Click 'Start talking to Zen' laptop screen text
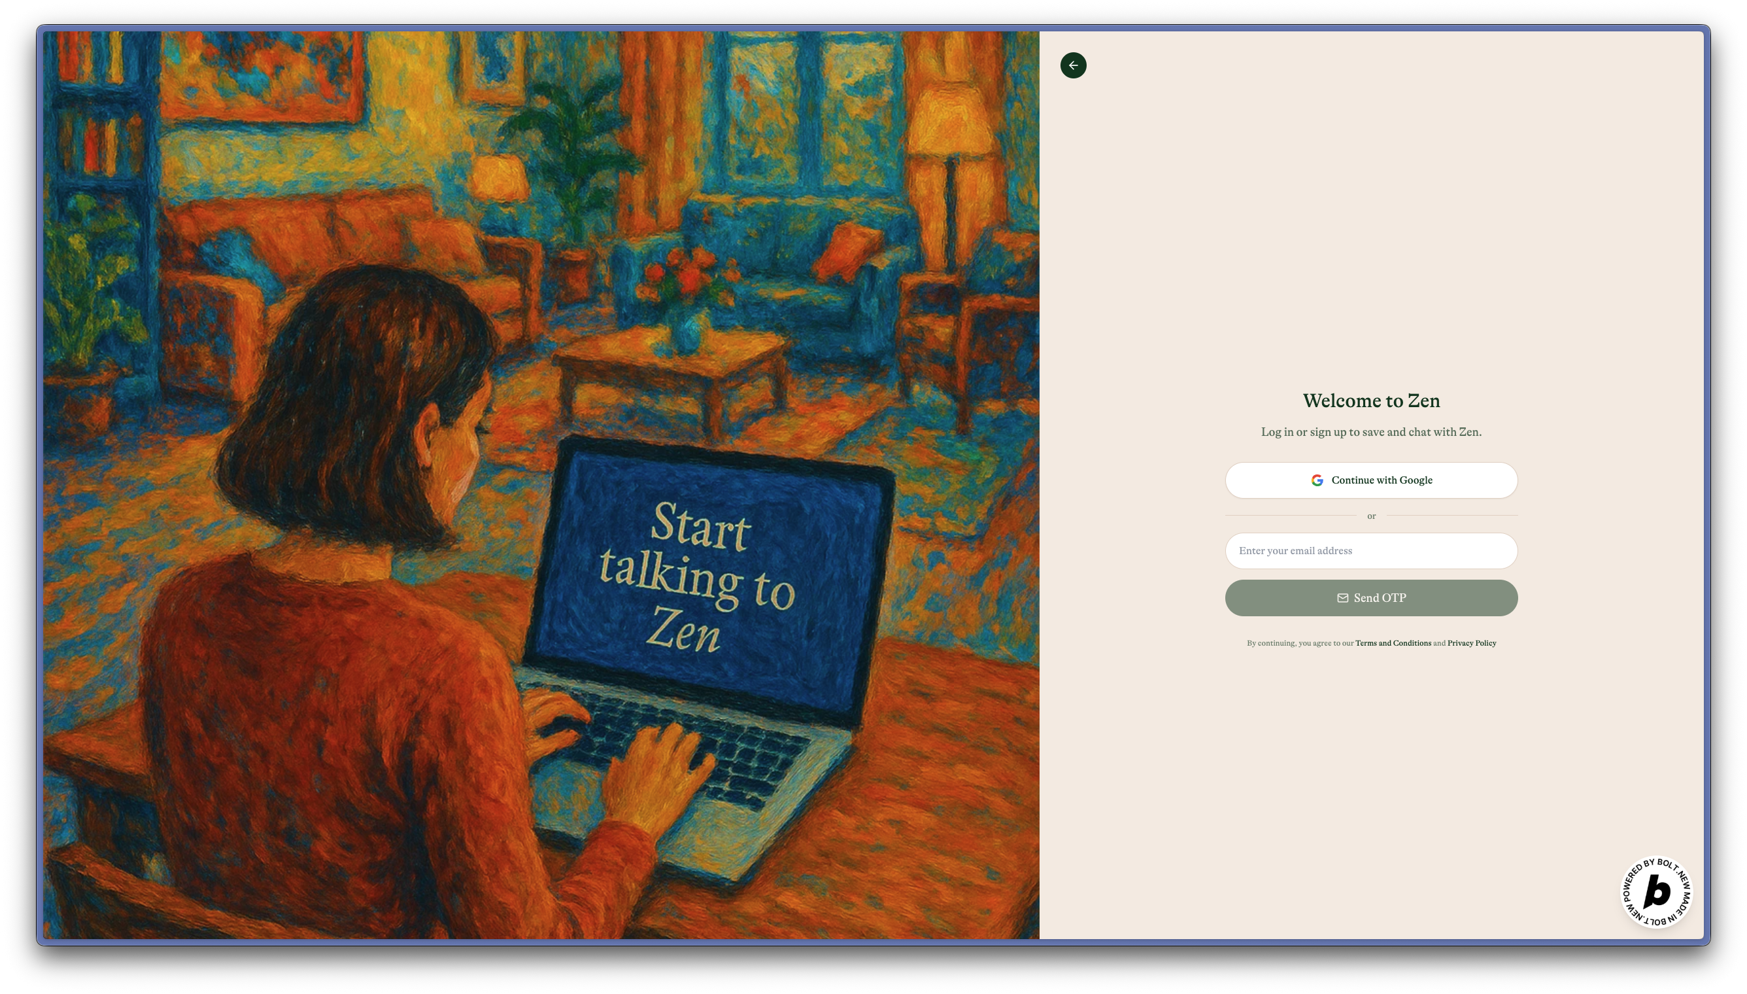Screen dimensions: 1747x994 [696, 577]
